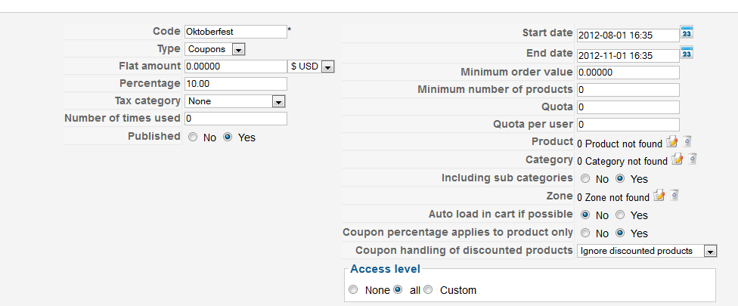The image size is (738, 306).
Task: Edit the Product selection icon
Action: [x=671, y=142]
